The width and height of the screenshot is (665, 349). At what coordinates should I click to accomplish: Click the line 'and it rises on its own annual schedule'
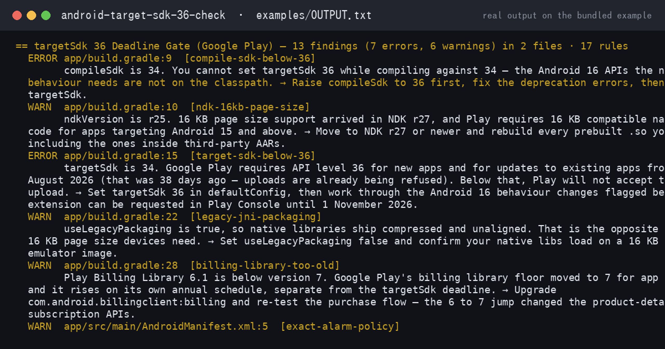tap(292, 290)
